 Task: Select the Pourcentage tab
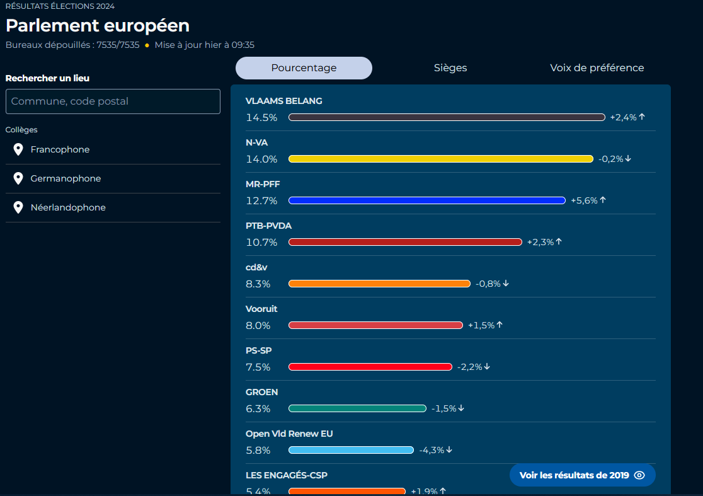coord(304,68)
